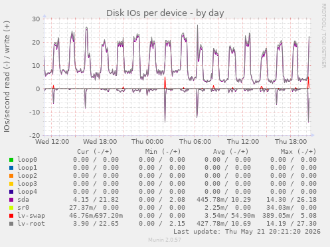Click the Thu 00:00 x-axis label
The height and width of the screenshot is (247, 330).
point(147,142)
